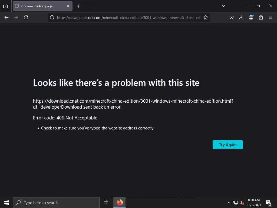
Task: Open the Downloads panel
Action: click(241, 17)
